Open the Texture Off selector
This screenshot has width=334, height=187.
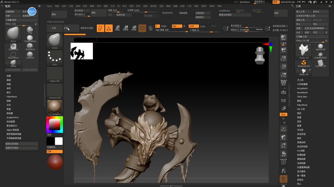coord(55,91)
